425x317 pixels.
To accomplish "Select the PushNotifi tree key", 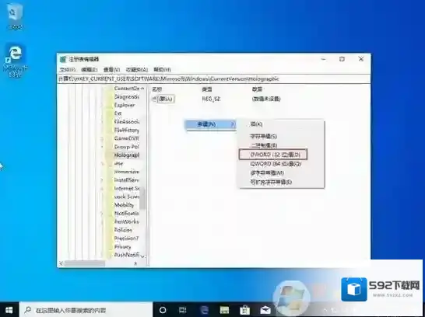I will (x=127, y=255).
